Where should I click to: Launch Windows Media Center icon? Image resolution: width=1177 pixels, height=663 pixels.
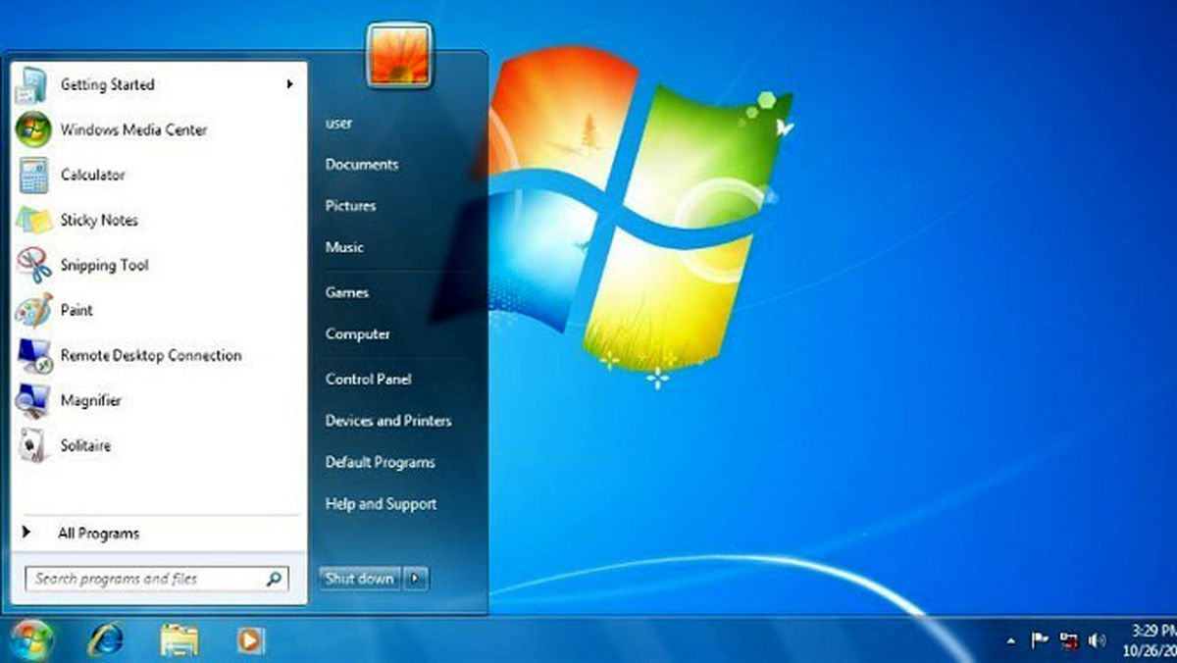pos(32,129)
